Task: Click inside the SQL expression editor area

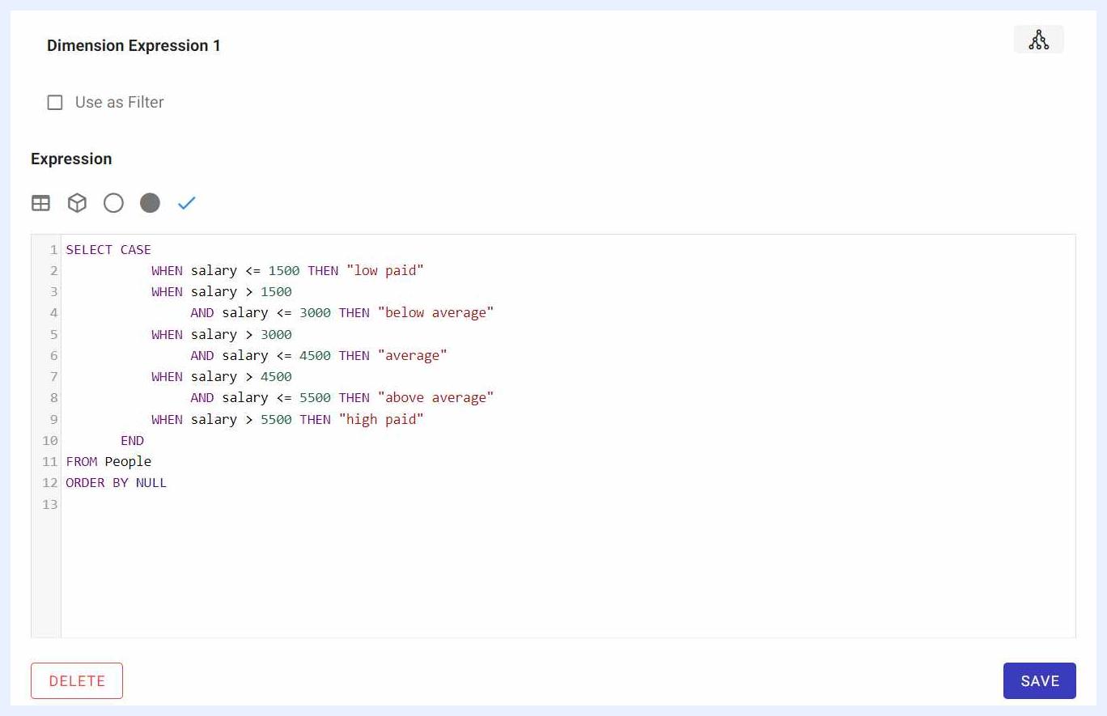Action: [568, 436]
